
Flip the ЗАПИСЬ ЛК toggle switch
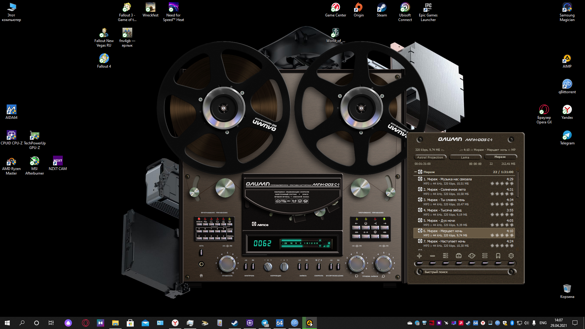pyautogui.click(x=299, y=267)
